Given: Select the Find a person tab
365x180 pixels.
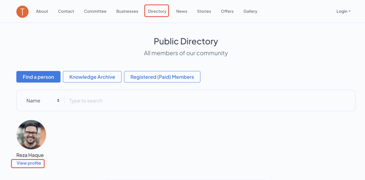Looking at the screenshot, I should pyautogui.click(x=38, y=77).
